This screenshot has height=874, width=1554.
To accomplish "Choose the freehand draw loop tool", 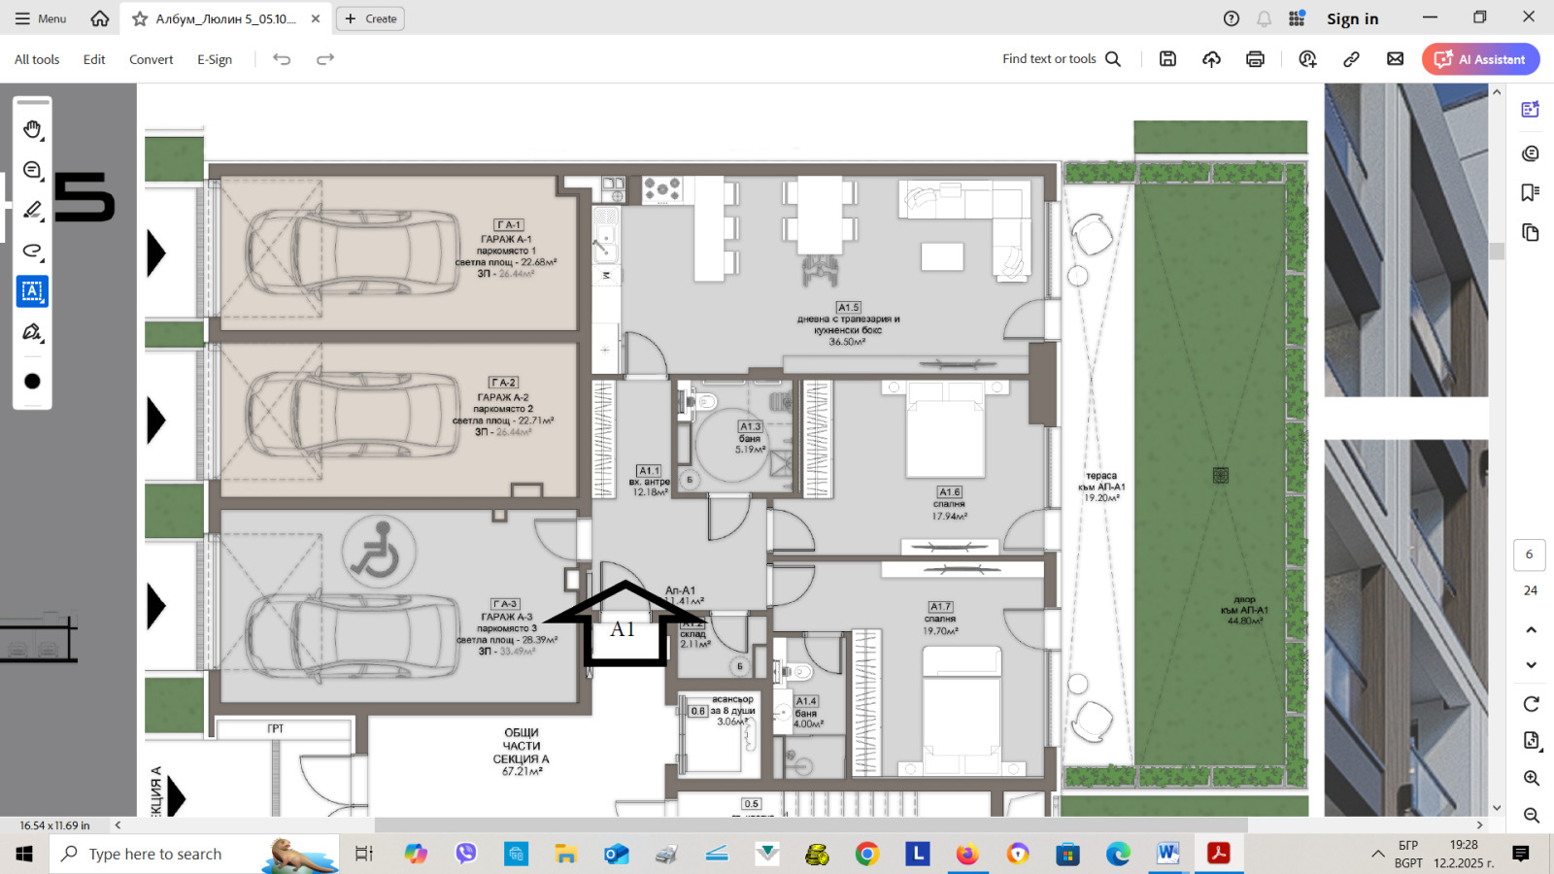I will 32,252.
